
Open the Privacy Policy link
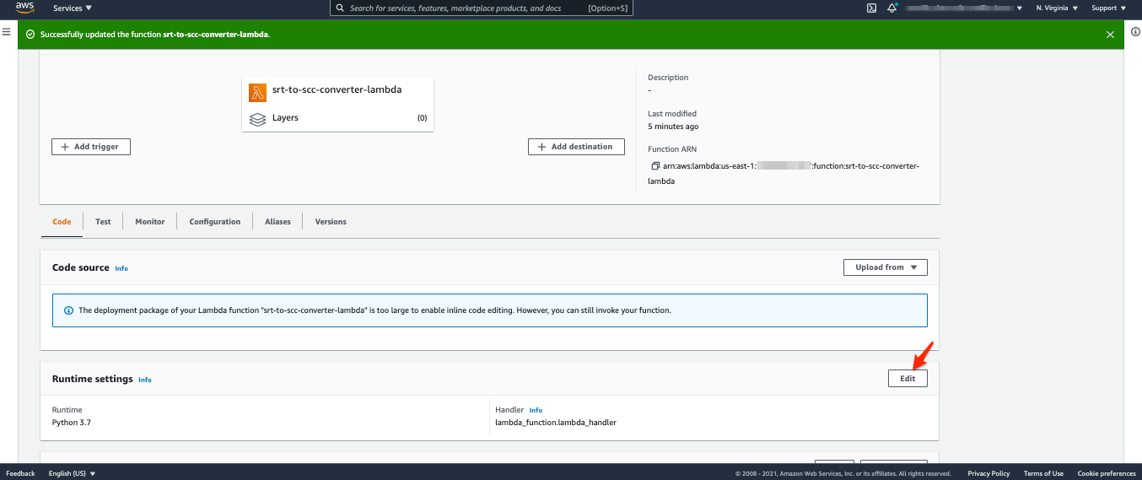988,473
